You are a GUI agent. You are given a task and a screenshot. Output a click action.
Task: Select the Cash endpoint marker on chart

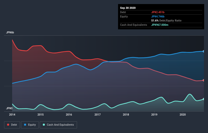tap(204, 99)
